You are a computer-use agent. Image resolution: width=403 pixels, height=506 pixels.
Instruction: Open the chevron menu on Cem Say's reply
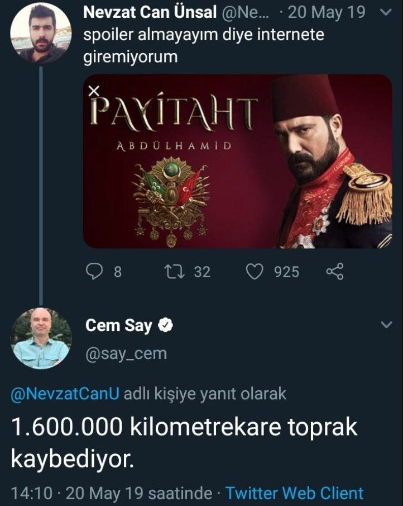point(386,325)
